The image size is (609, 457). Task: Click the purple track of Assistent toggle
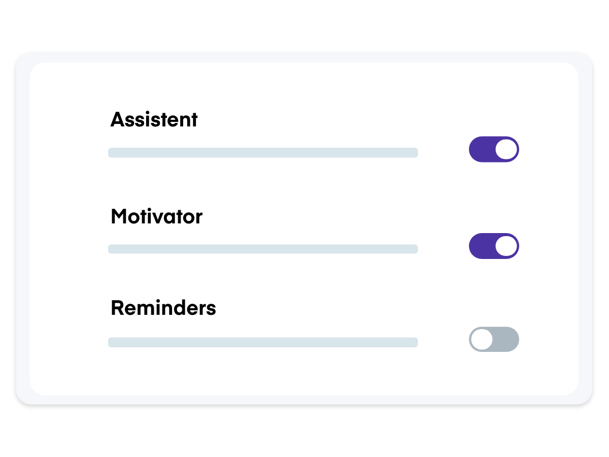point(480,149)
